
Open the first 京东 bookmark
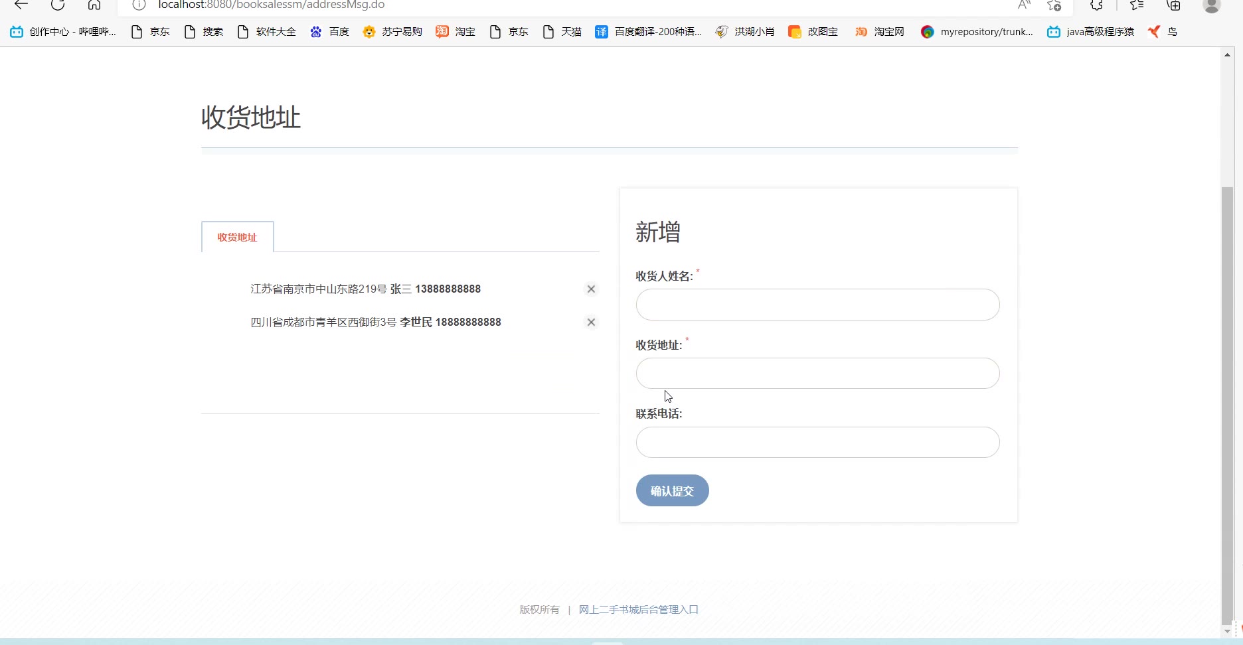click(151, 31)
